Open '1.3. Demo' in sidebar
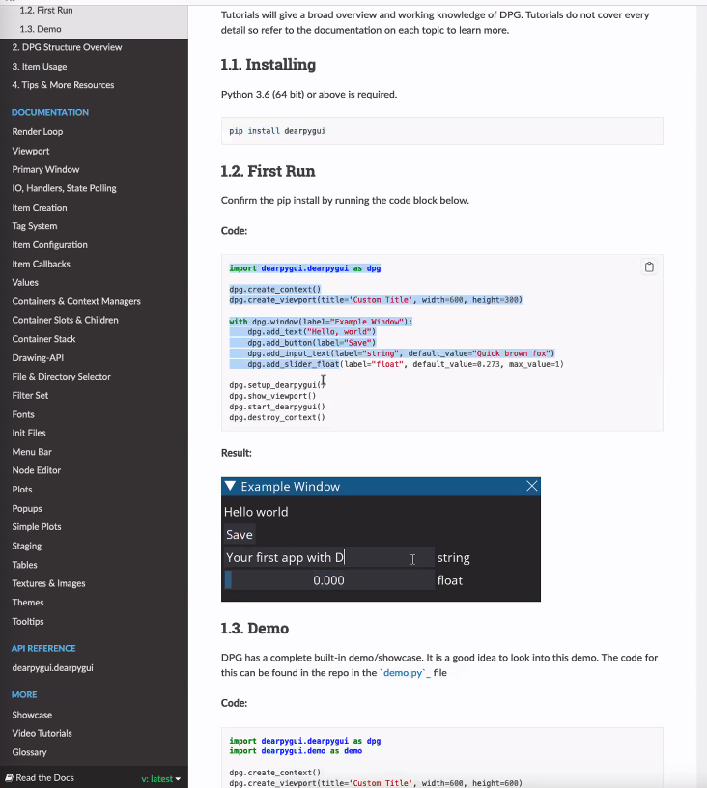 click(x=41, y=29)
